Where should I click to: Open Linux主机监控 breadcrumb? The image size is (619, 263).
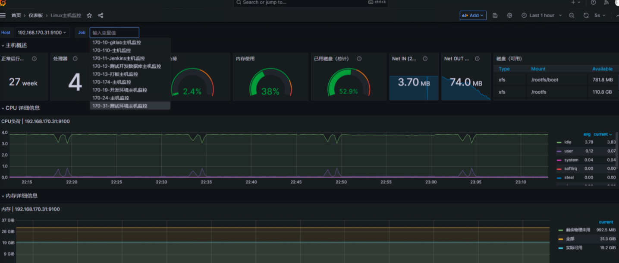coord(66,16)
